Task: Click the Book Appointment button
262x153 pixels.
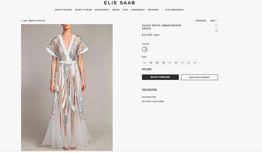Action: pos(199,77)
